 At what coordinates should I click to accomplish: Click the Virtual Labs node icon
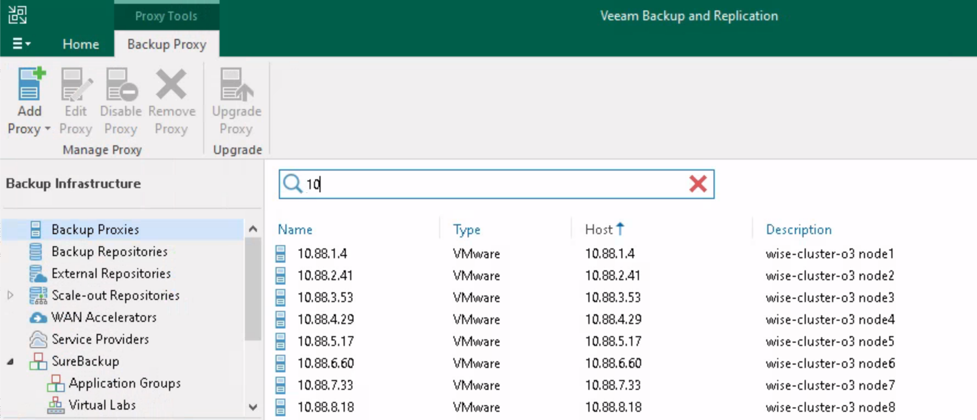(x=55, y=405)
